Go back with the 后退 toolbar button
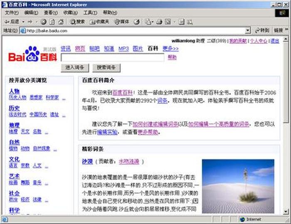 coord(12,22)
